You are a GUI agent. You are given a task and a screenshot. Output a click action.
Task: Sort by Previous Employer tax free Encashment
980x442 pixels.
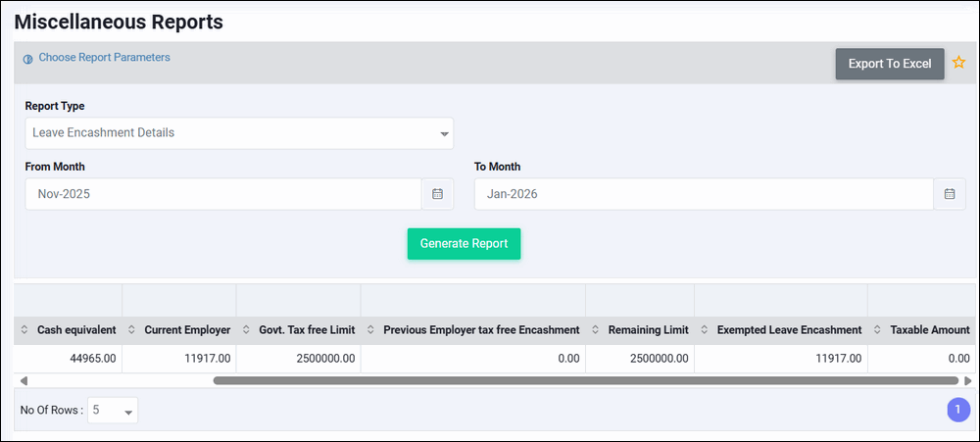coord(370,330)
